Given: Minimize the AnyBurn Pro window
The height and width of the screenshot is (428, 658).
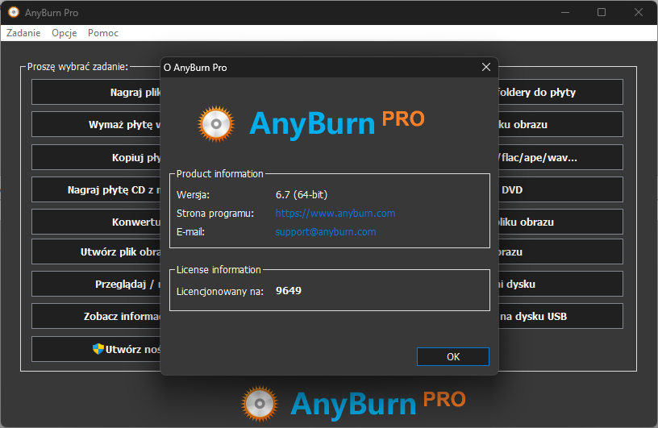Looking at the screenshot, I should tap(565, 13).
